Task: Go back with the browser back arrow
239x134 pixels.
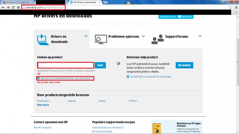Action: pyautogui.click(x=3, y=7)
